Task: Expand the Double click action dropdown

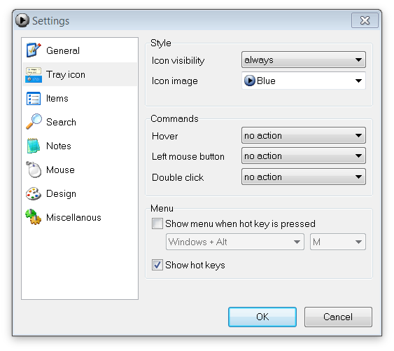Action: tap(304, 177)
